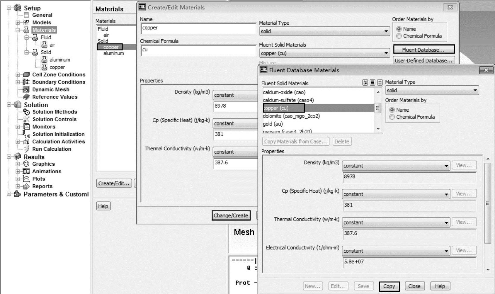Viewport: 495px width, 294px height.
Task: Click the Change/Create button
Action: [x=231, y=215]
